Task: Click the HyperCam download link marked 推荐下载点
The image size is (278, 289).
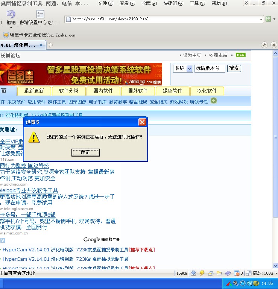Action: point(79,250)
